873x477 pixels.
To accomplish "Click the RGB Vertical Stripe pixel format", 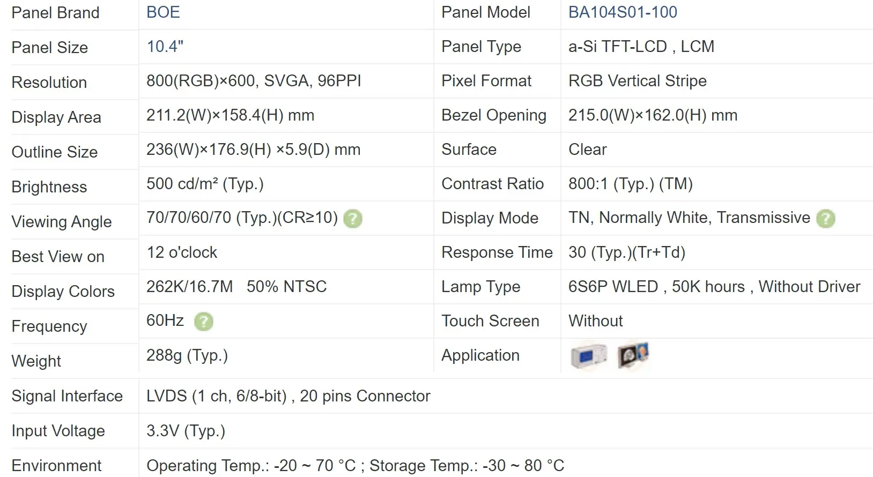I will click(637, 81).
